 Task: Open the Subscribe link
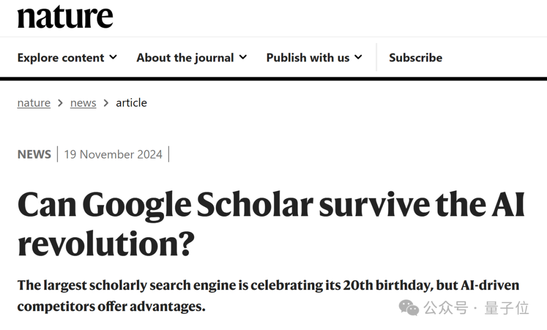tap(415, 58)
